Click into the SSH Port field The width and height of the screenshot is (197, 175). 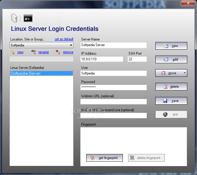tap(137, 59)
